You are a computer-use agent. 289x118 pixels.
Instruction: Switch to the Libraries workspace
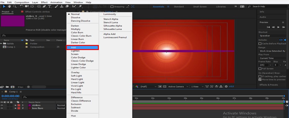click(x=221, y=7)
